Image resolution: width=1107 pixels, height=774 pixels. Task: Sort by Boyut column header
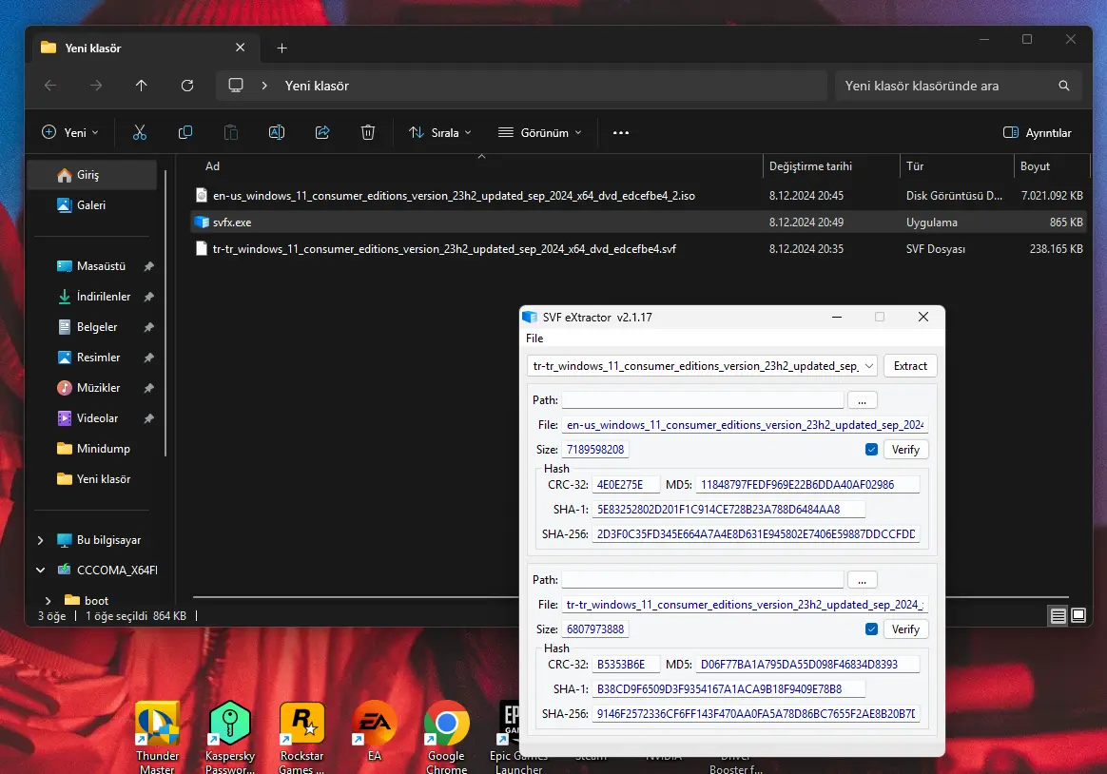(x=1035, y=165)
